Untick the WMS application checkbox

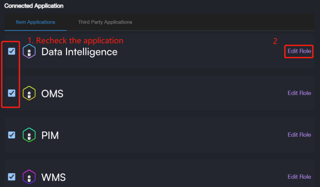click(12, 176)
